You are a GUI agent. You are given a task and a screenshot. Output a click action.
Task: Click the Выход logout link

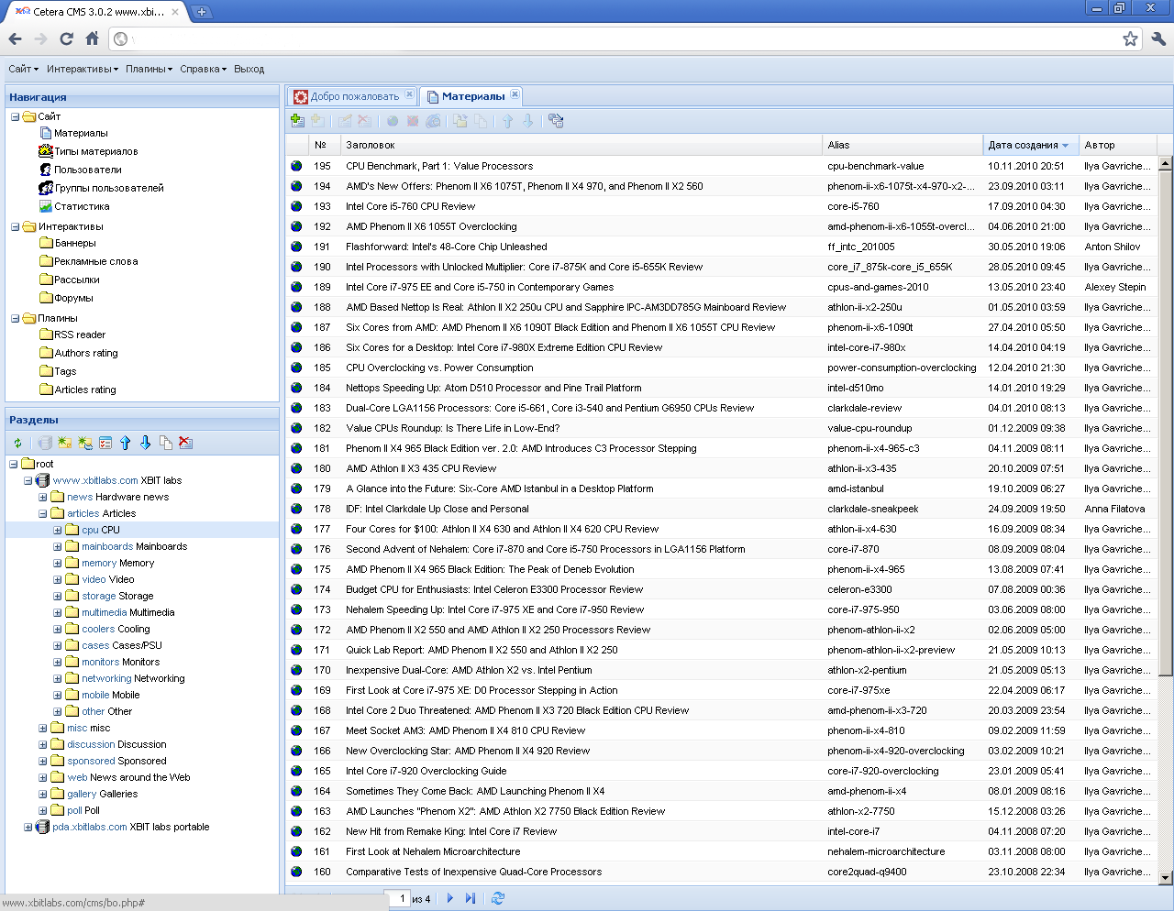[249, 69]
